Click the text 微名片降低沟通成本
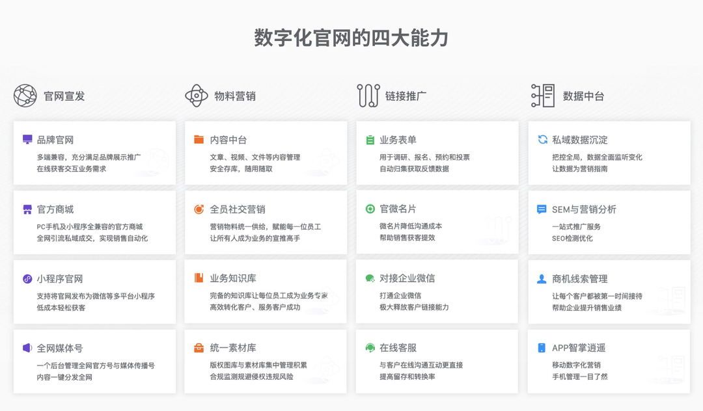Image resolution: width=703 pixels, height=411 pixels. tap(411, 226)
